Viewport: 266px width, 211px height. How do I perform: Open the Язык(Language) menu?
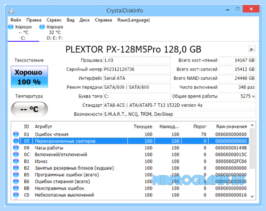click(133, 20)
